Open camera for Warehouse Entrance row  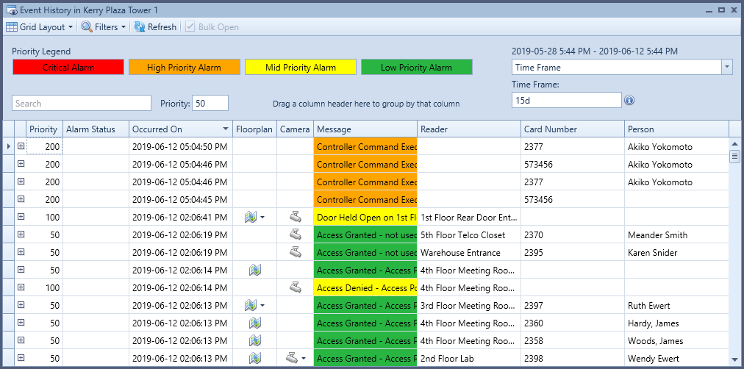(x=295, y=252)
